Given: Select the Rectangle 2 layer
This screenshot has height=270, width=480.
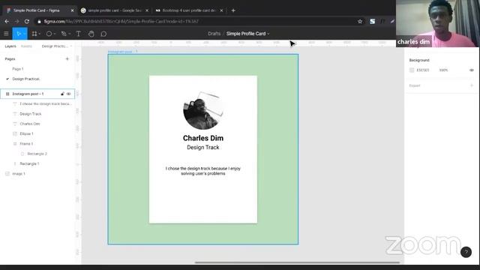Looking at the screenshot, I should 37,154.
